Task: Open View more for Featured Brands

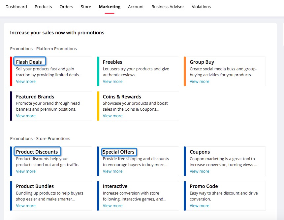Action: point(26,116)
